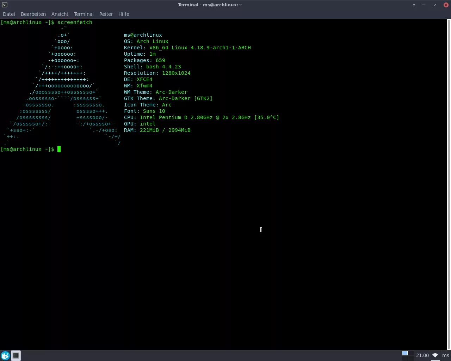Click the 'Icon Theme: Arc' line
The height and width of the screenshot is (361, 451).
[148, 105]
